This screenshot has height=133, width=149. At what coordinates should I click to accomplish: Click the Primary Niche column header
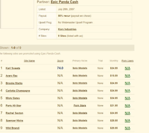point(80,61)
